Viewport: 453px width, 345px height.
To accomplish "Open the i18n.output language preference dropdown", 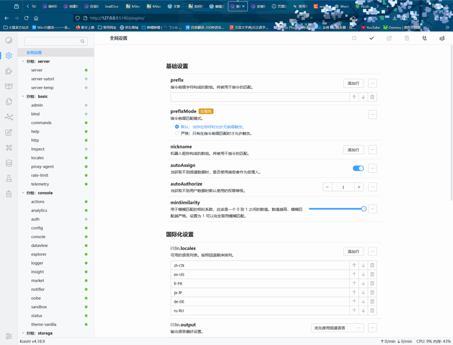I will coord(337,328).
